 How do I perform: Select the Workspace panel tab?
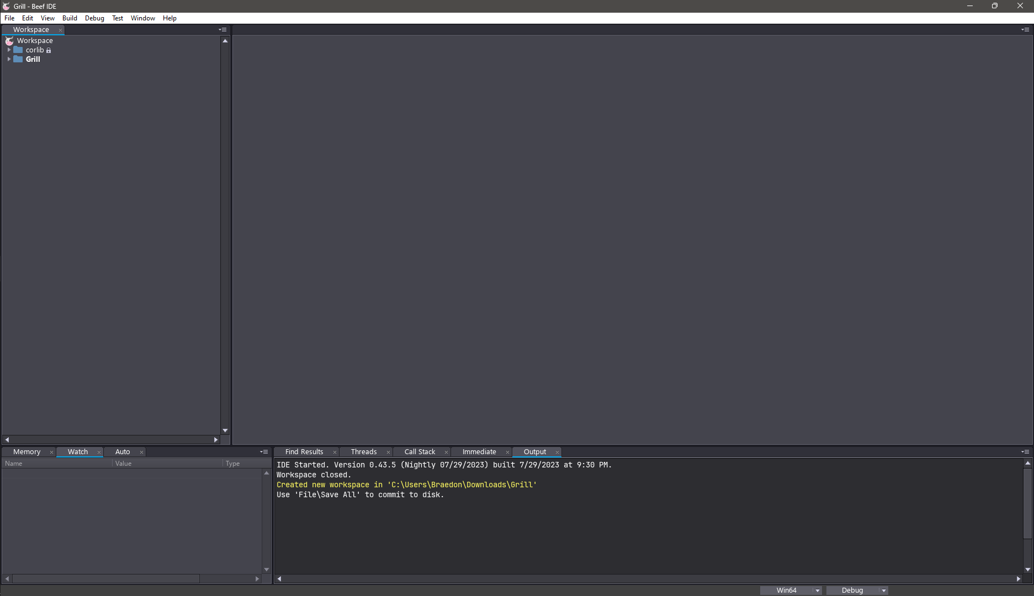tap(31, 30)
